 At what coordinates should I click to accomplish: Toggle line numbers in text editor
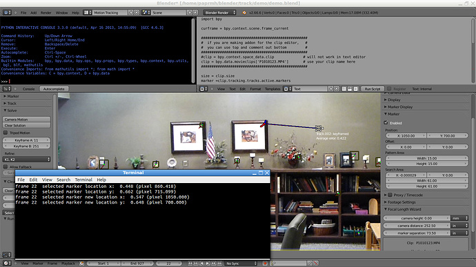coord(344,89)
